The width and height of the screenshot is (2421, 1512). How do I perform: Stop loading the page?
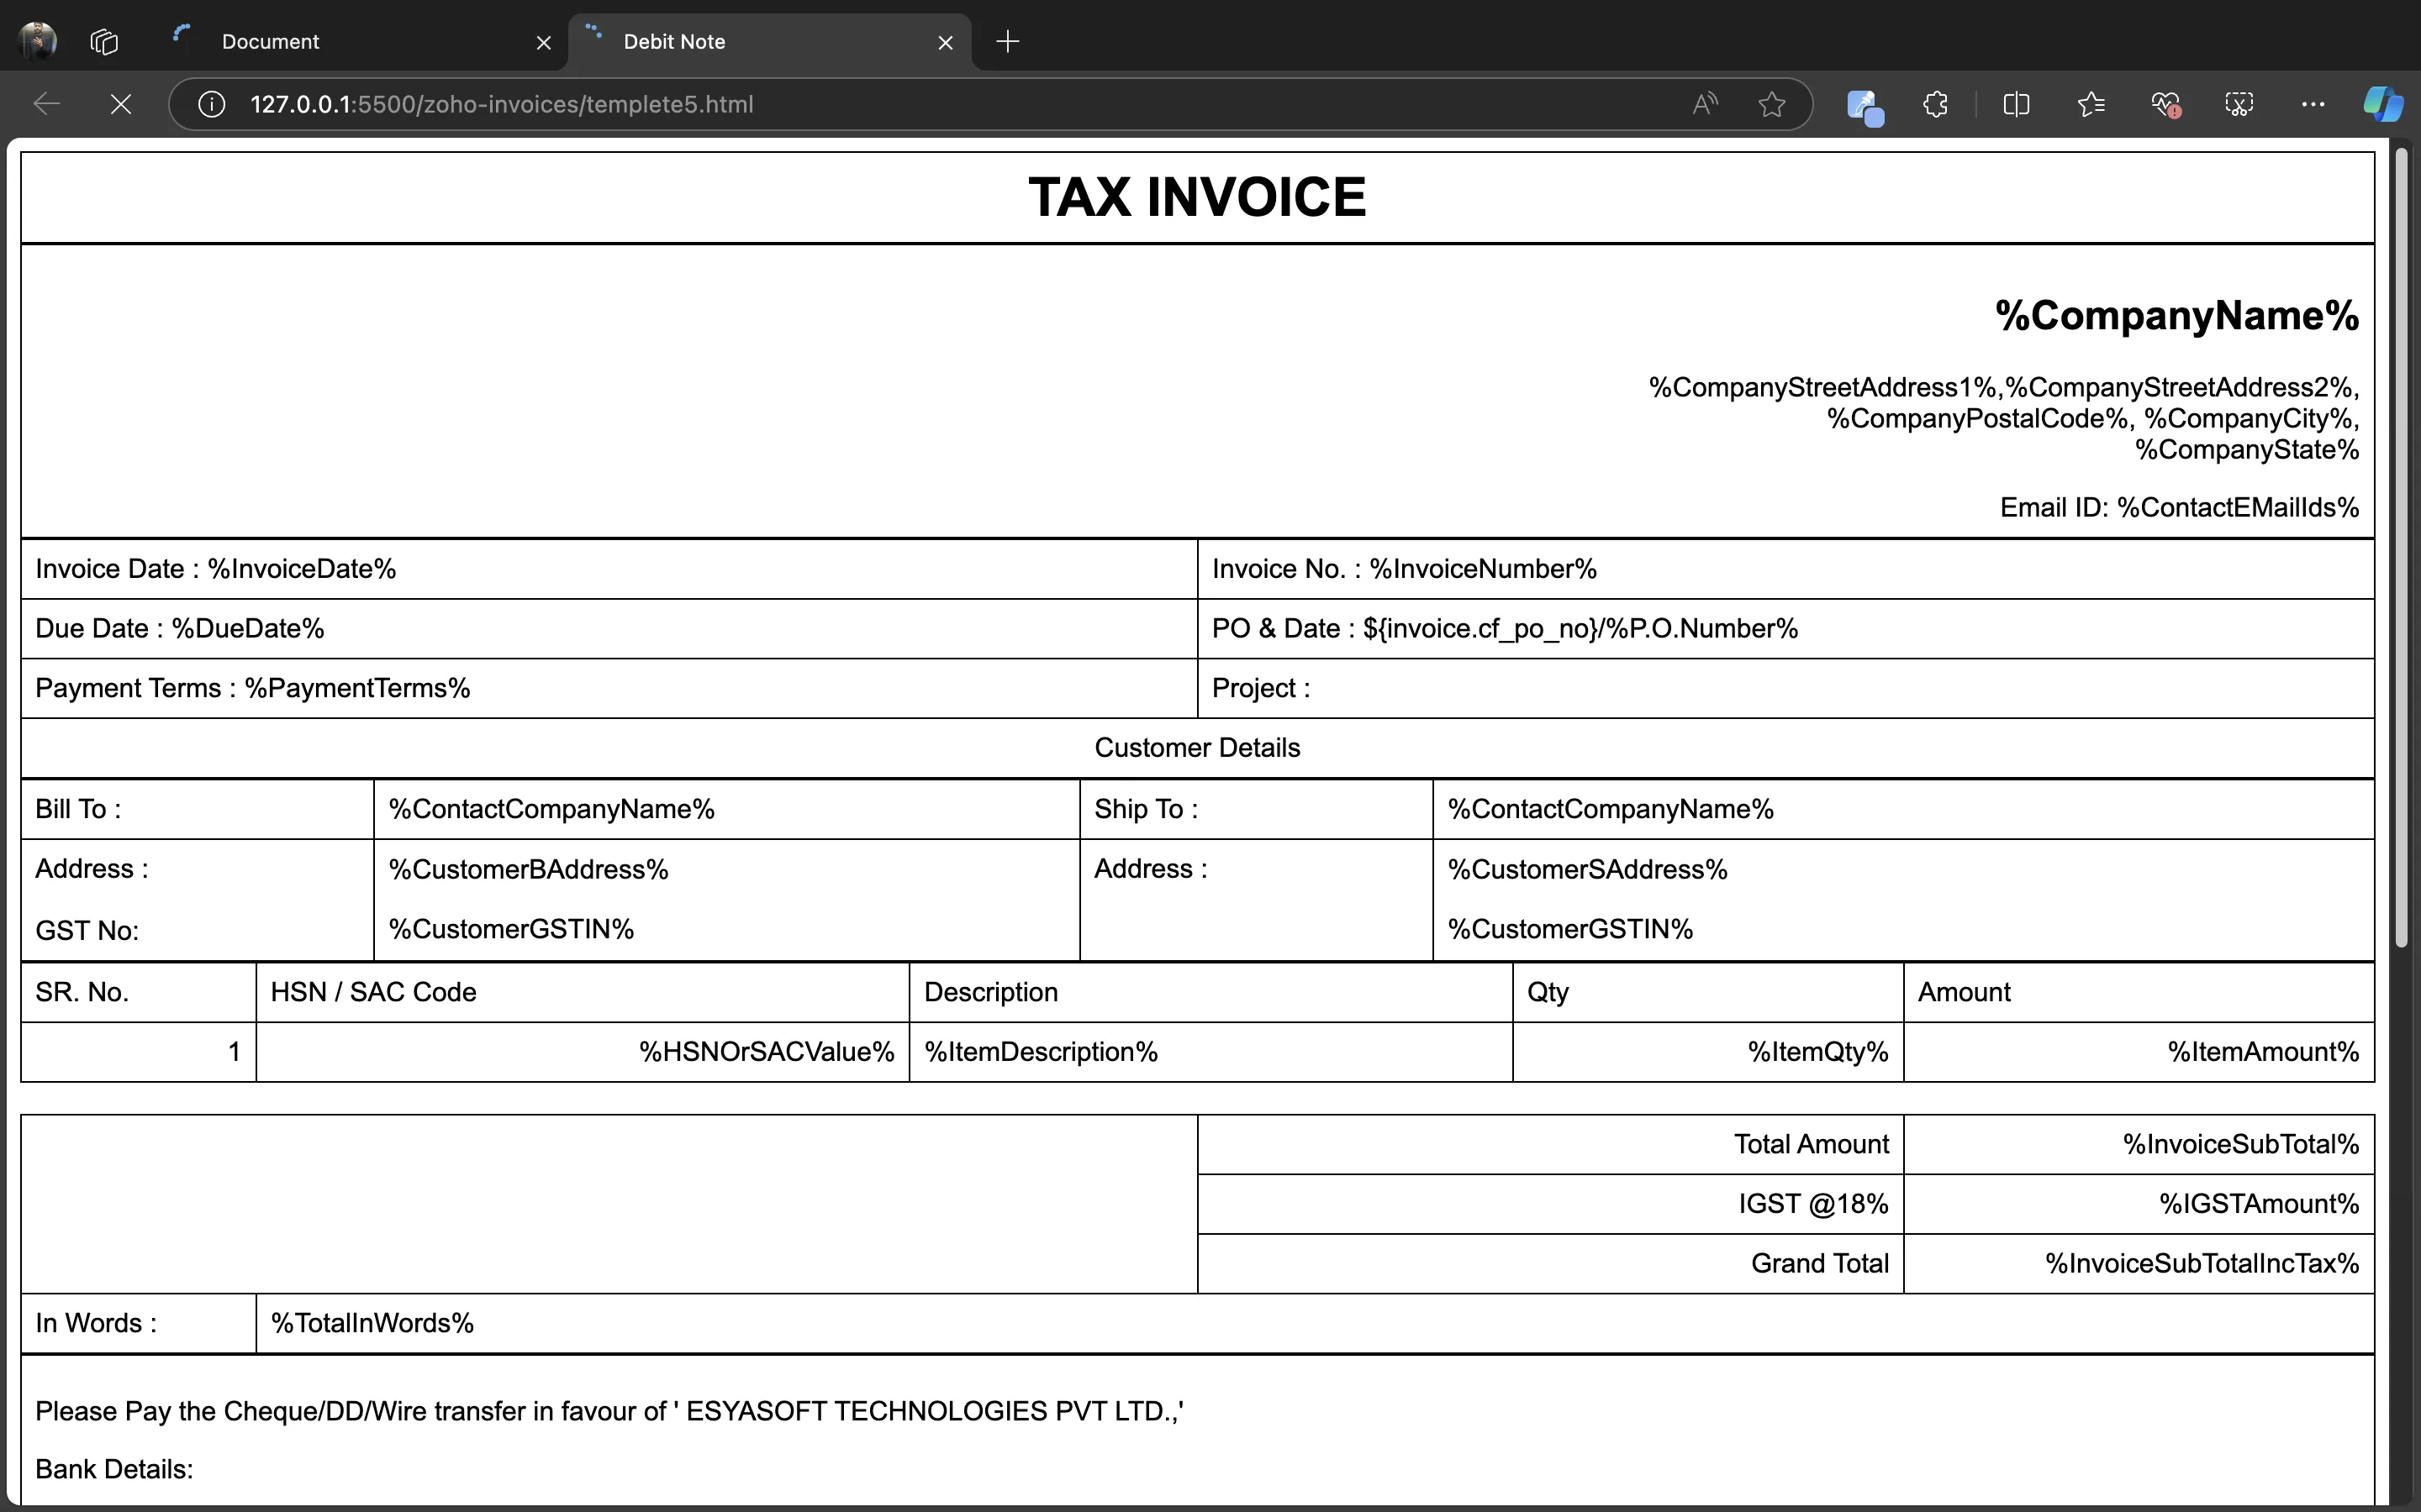[120, 104]
